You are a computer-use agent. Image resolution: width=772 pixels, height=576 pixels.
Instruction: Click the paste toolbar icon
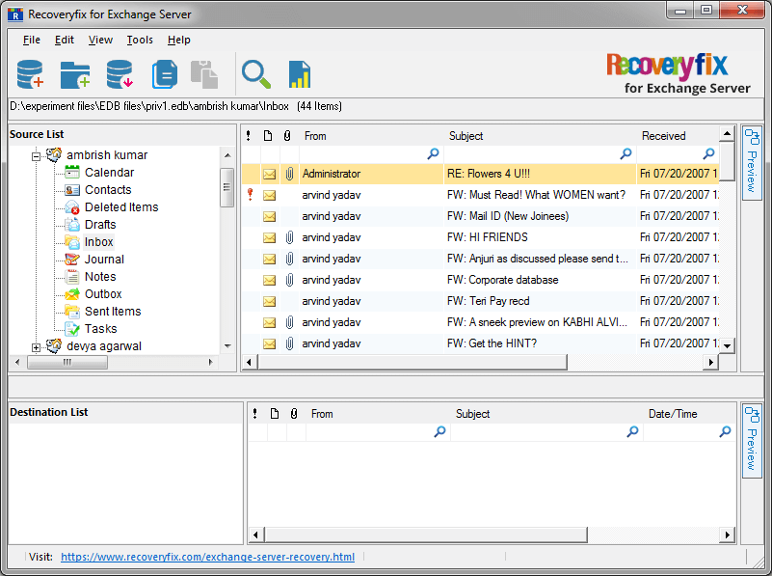point(204,74)
